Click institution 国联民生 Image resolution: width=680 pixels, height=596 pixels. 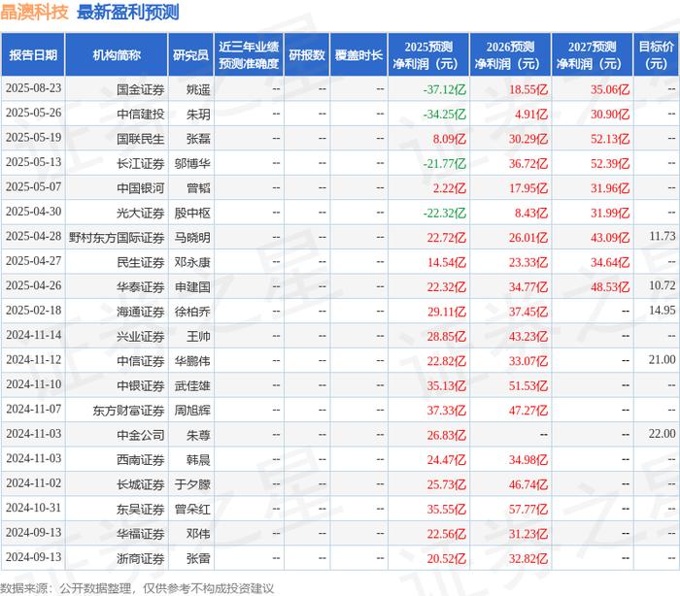point(141,139)
